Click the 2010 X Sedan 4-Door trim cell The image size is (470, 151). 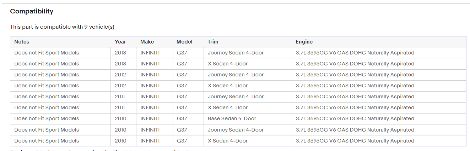[248, 141]
